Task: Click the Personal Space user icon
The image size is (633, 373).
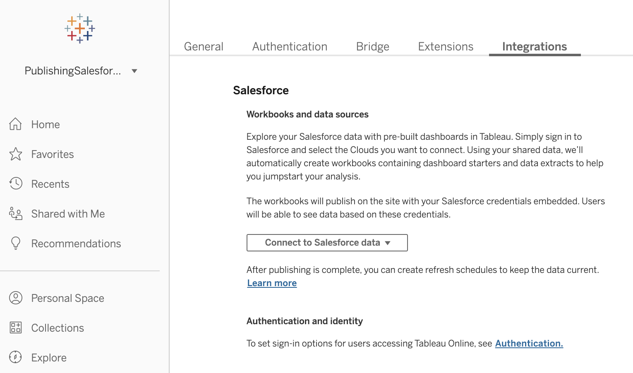Action: [x=16, y=298]
